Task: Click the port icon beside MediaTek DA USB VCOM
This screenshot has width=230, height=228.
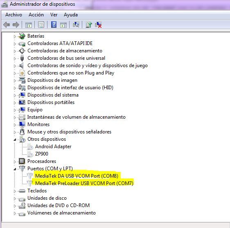Action: 30,176
